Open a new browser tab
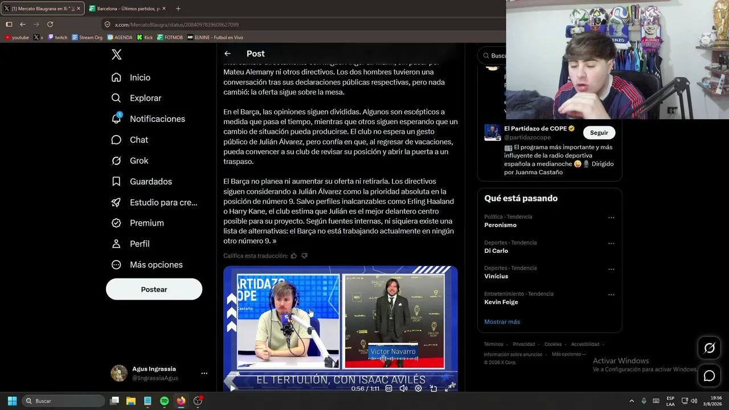 [178, 9]
